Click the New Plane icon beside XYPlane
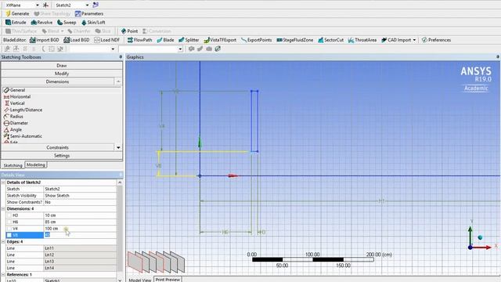The height and width of the screenshot is (282, 501). click(45, 5)
